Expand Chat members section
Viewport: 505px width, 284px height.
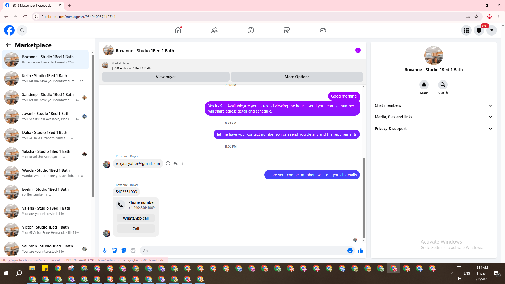(433, 105)
